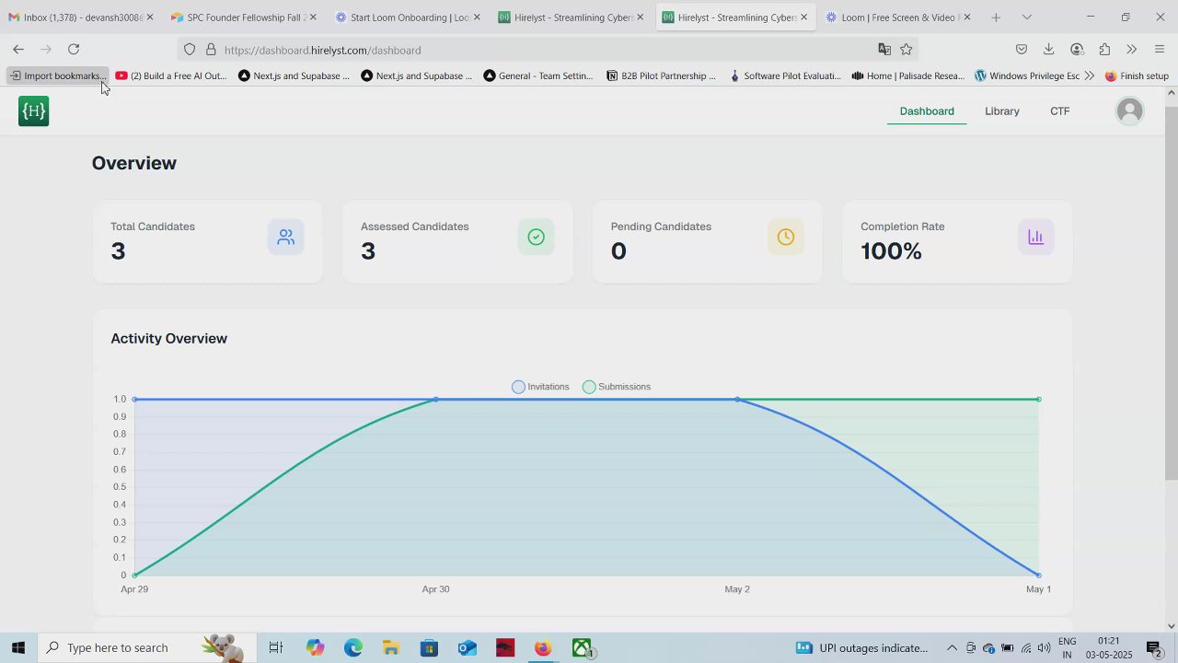
Task: Open the Library nav tab
Action: [1002, 111]
